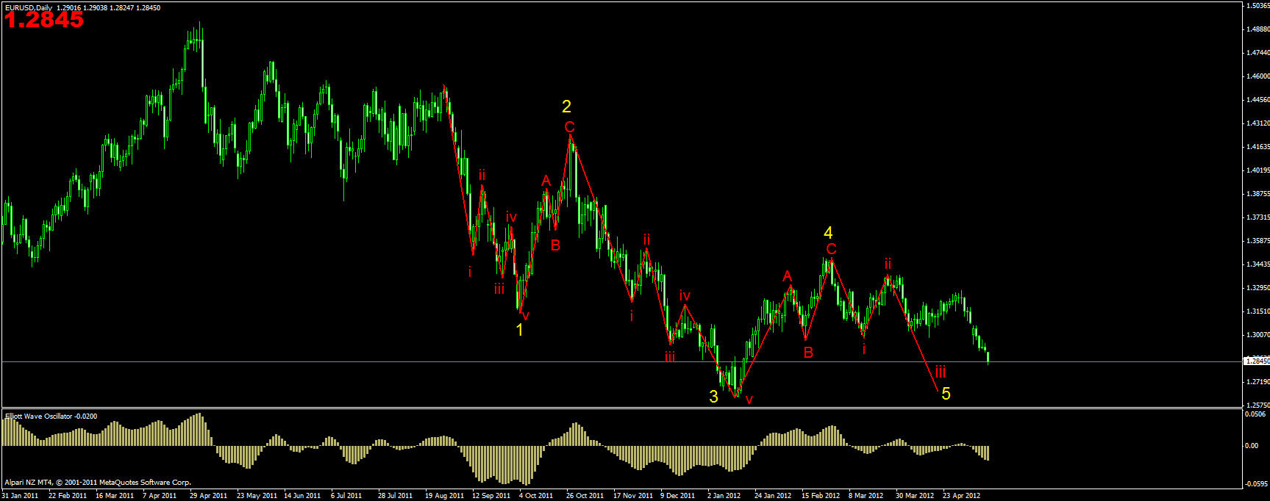Click the 1.35875 price axis label
Viewport: 1270px width, 501px height.
[x=1257, y=241]
